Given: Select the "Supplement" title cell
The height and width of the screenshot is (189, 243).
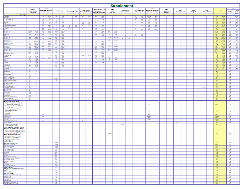Looking at the screenshot, I should (x=122, y=6).
